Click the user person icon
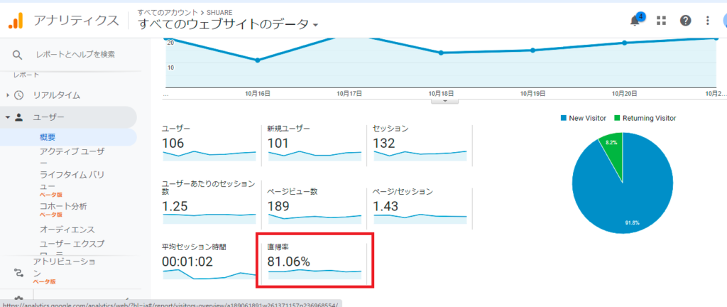This screenshot has height=307, width=727. click(x=19, y=117)
